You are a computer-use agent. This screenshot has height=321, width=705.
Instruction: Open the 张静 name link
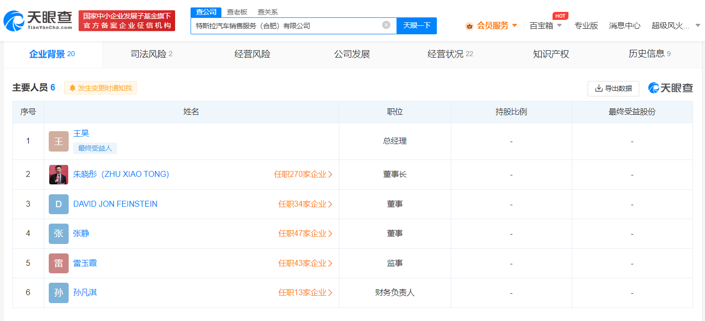(x=81, y=234)
